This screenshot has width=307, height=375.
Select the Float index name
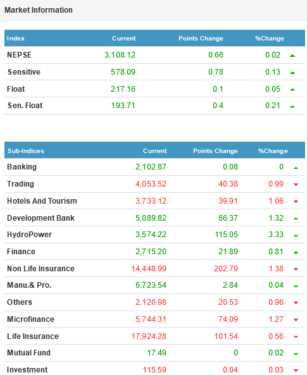click(x=16, y=89)
